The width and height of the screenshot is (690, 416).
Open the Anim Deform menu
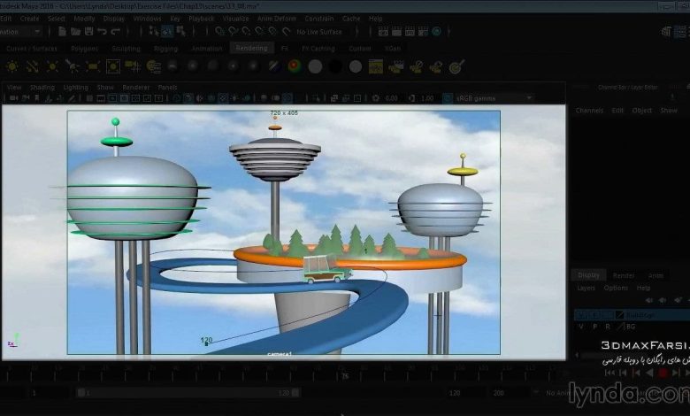click(x=277, y=19)
